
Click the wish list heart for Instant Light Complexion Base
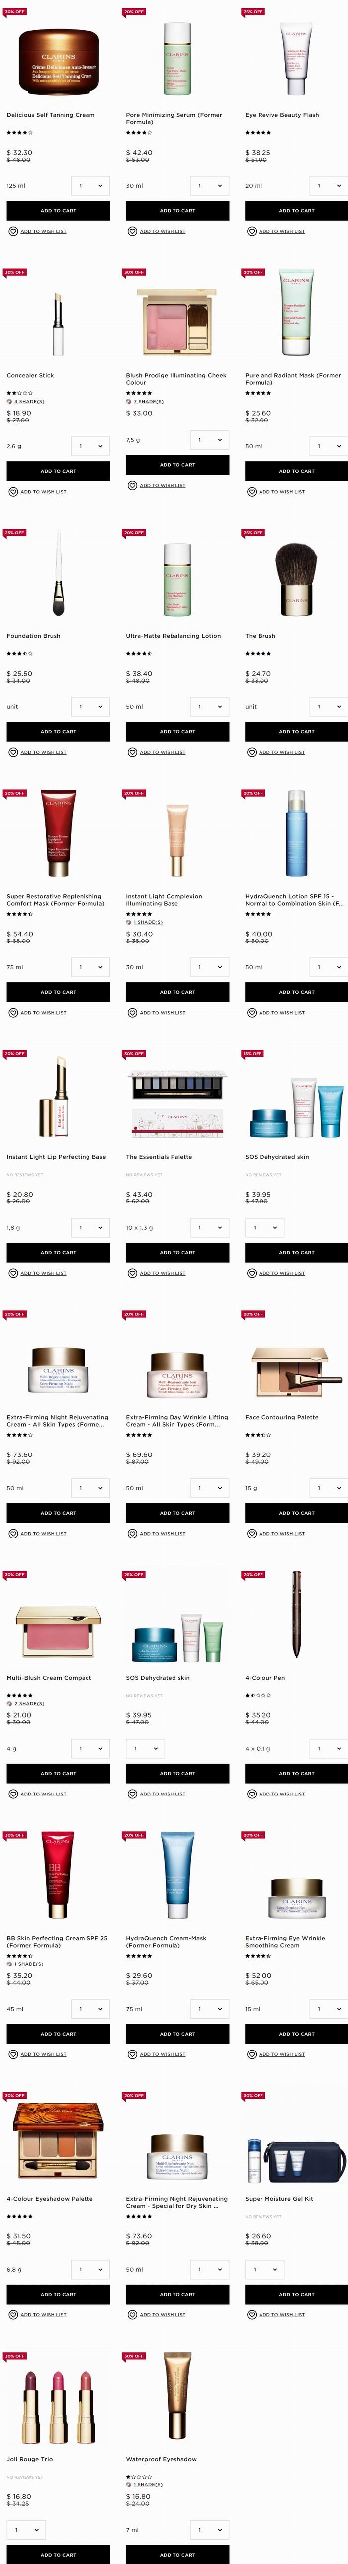(132, 1012)
